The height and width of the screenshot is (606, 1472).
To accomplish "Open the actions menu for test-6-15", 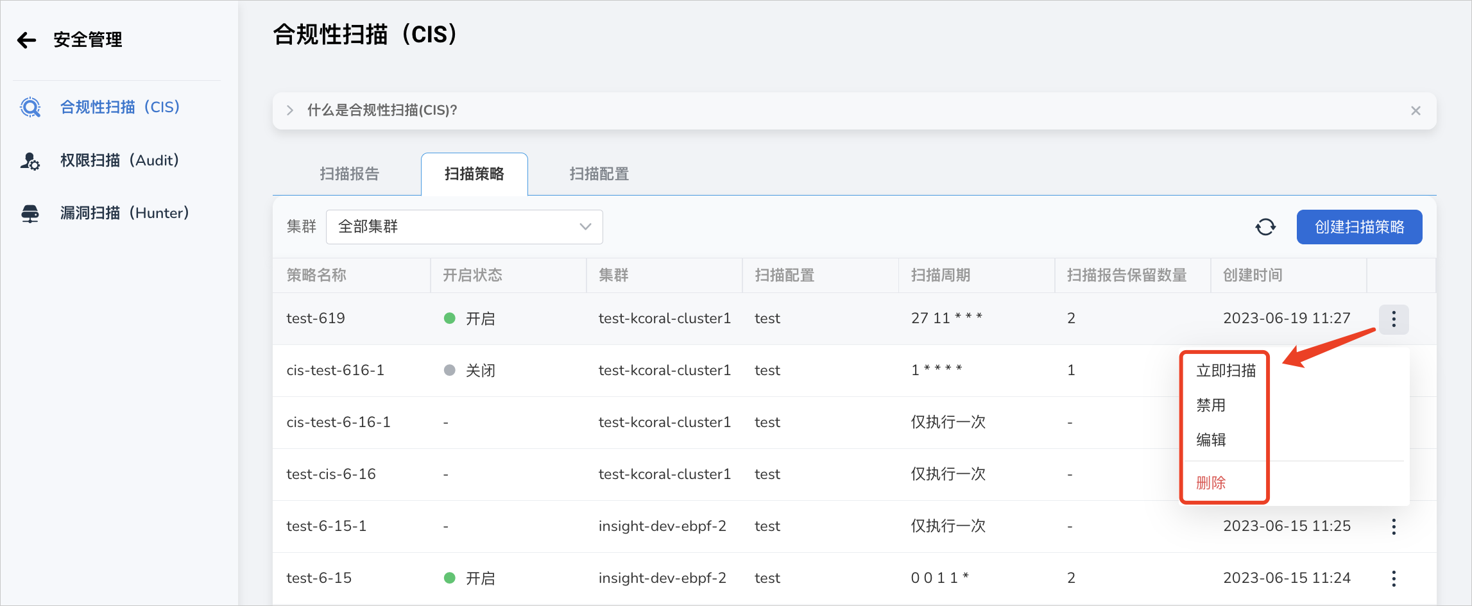I will (1394, 578).
